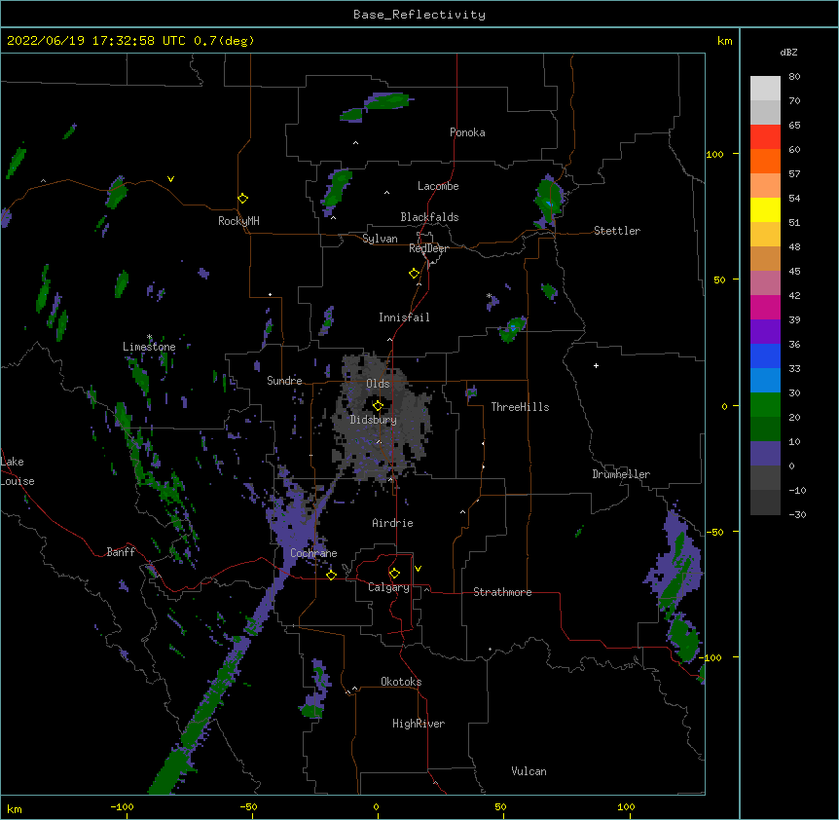Click the Airdrie label

pos(393,523)
